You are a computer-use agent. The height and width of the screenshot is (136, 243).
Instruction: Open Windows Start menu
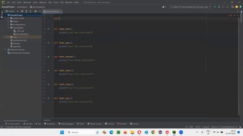point(62,132)
